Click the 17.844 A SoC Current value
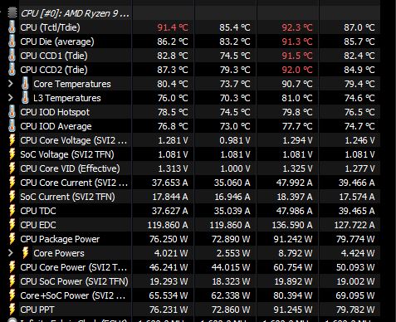This screenshot has height=322, width=396. (x=170, y=197)
